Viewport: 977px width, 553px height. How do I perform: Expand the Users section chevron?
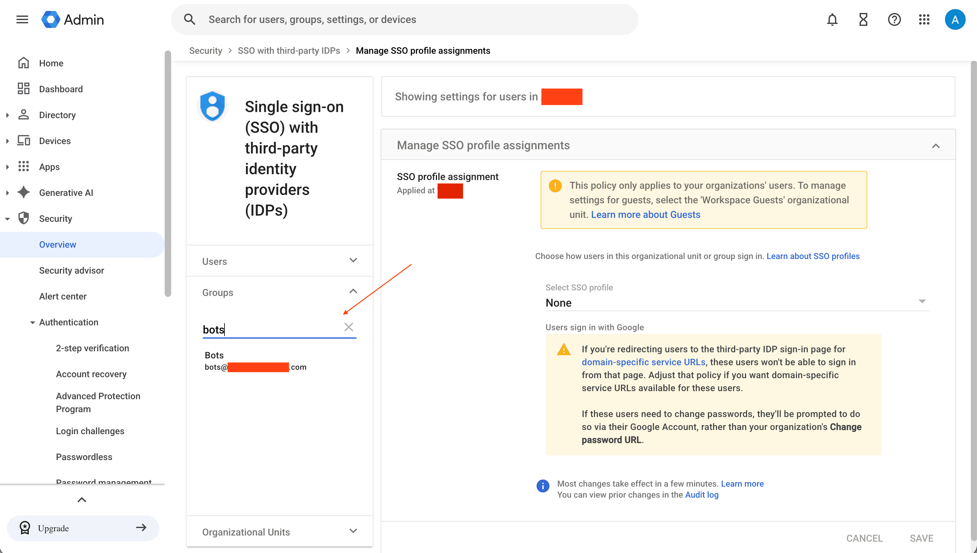353,261
